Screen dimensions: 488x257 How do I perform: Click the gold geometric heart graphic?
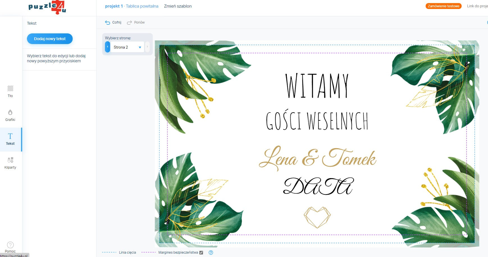pos(317,217)
